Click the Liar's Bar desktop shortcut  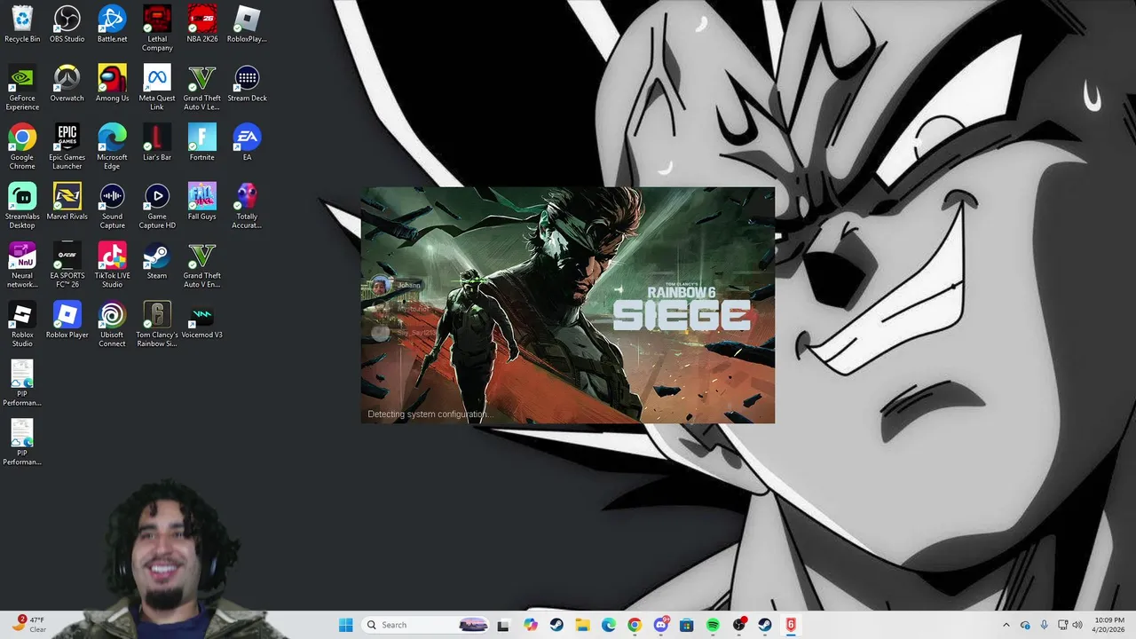(157, 143)
